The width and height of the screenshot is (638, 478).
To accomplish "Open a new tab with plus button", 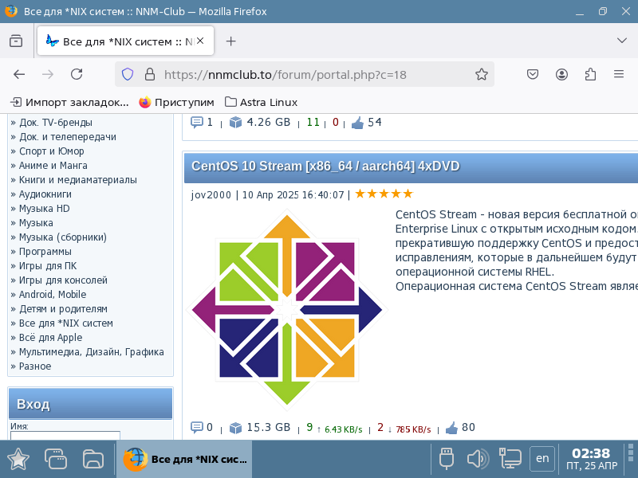I will pos(231,41).
